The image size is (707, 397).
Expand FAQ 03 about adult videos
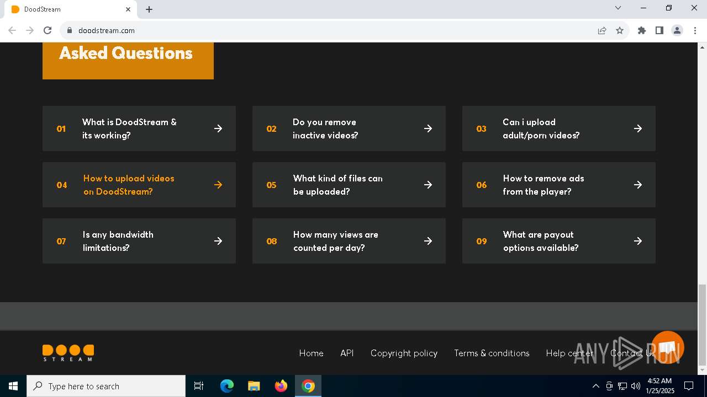(559, 128)
